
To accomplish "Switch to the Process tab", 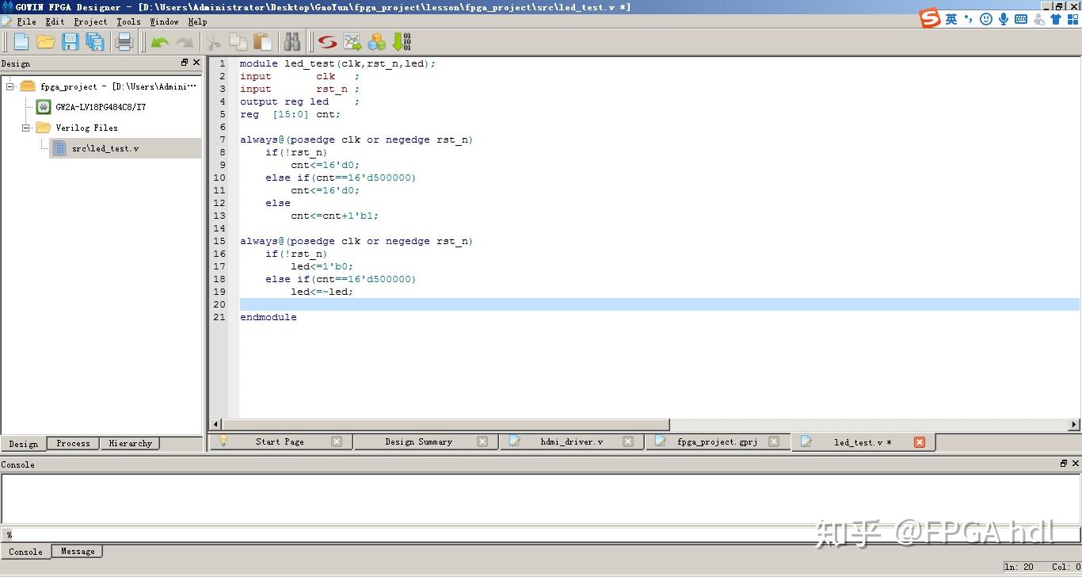I will click(x=73, y=444).
